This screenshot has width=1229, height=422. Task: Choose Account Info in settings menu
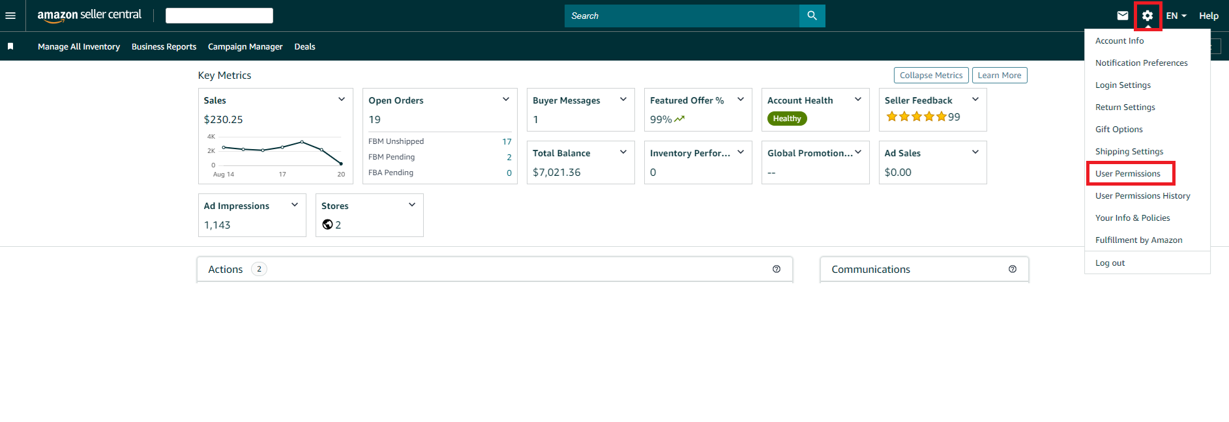[1119, 41]
